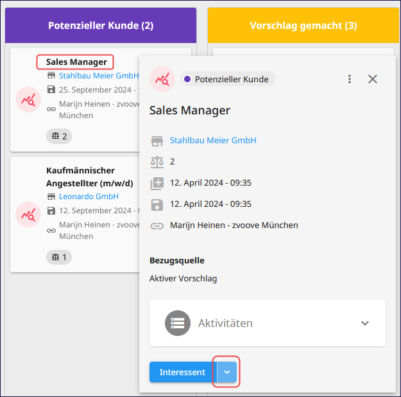Click the created date icon in detail panel
Screen dimensions: 401x397
pos(157,183)
